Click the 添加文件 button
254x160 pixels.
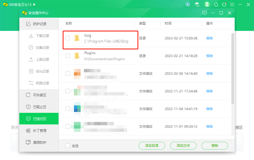click(183, 146)
